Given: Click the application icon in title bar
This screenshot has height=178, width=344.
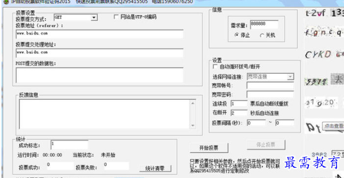Looking at the screenshot, I should pos(6,2).
